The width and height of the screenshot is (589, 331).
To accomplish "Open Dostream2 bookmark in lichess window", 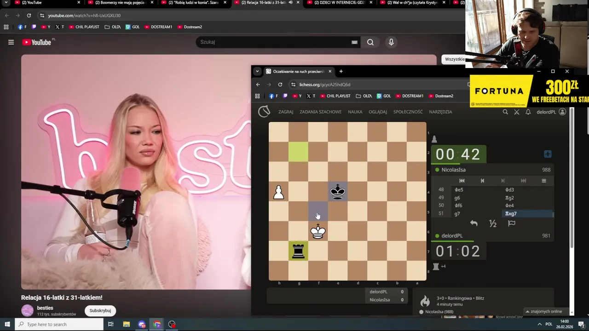I will [441, 96].
